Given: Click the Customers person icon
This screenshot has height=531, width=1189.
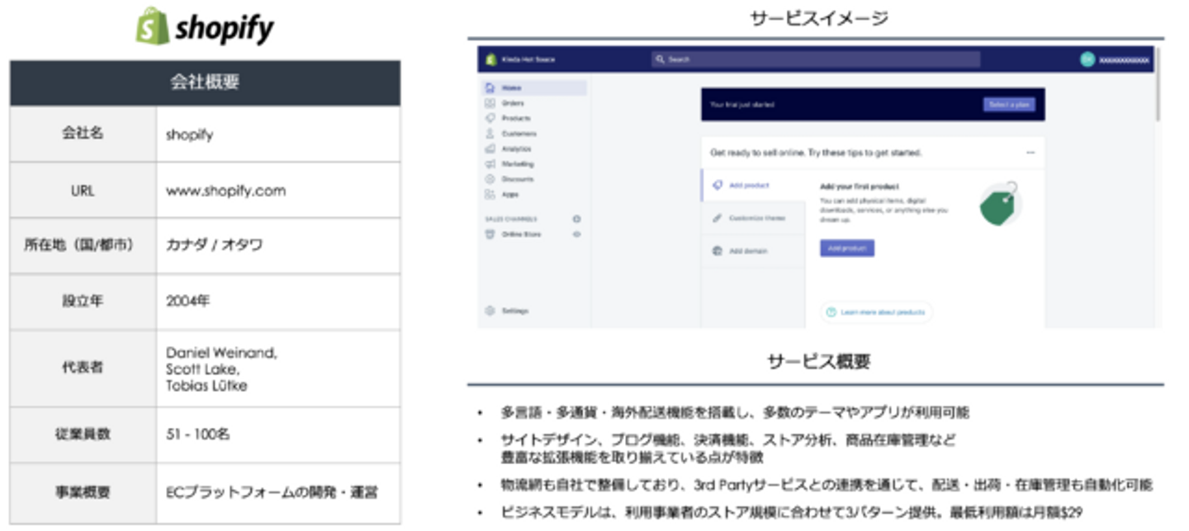Looking at the screenshot, I should tap(490, 133).
